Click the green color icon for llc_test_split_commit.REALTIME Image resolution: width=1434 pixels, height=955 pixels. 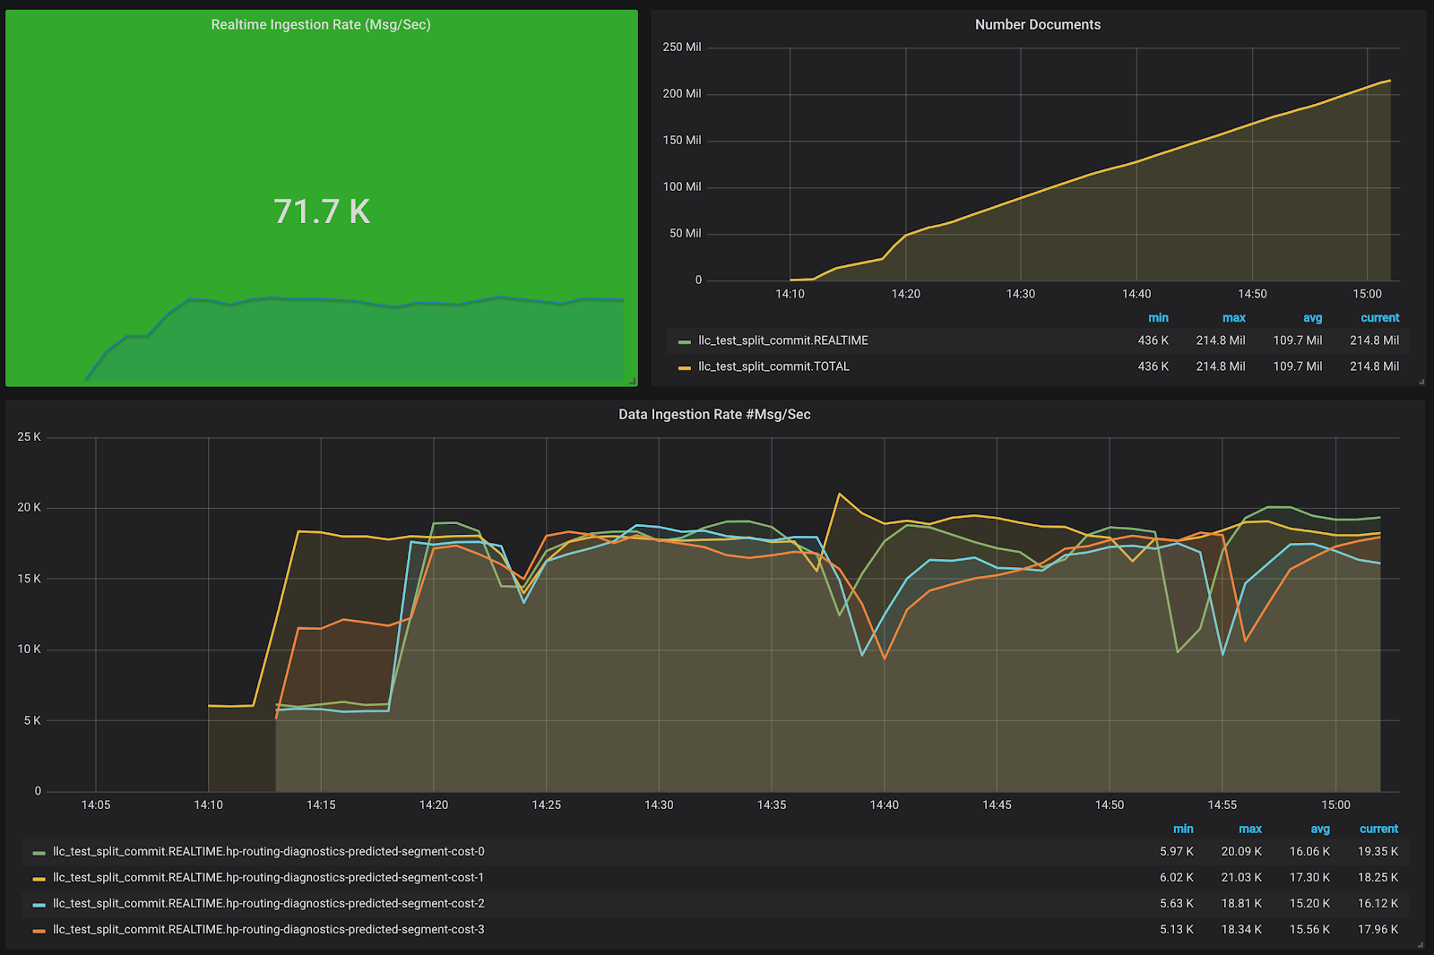[685, 341]
